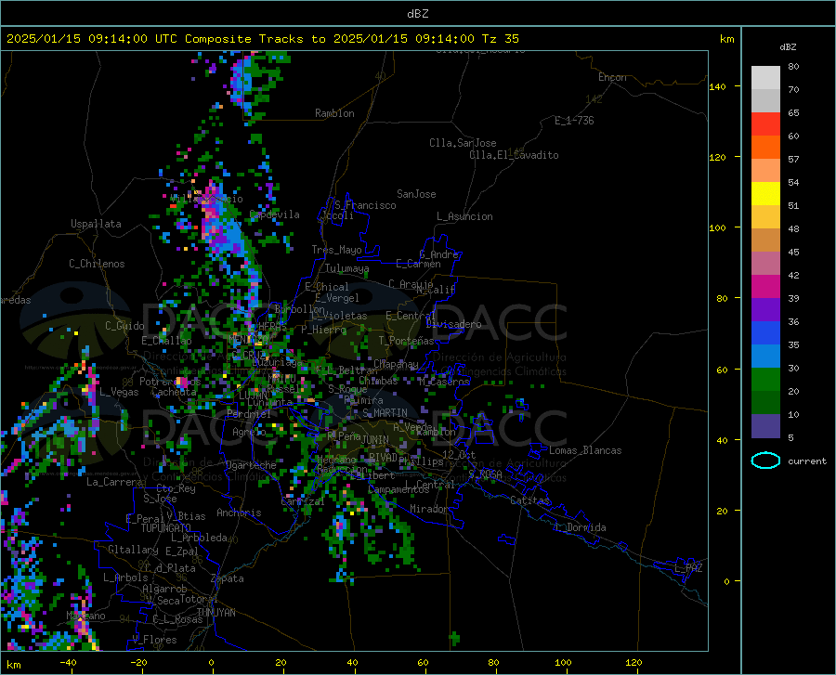Screen dimensions: 836x675
Task: Click the 'Lomas_Blancas' map label
Action: point(585,450)
